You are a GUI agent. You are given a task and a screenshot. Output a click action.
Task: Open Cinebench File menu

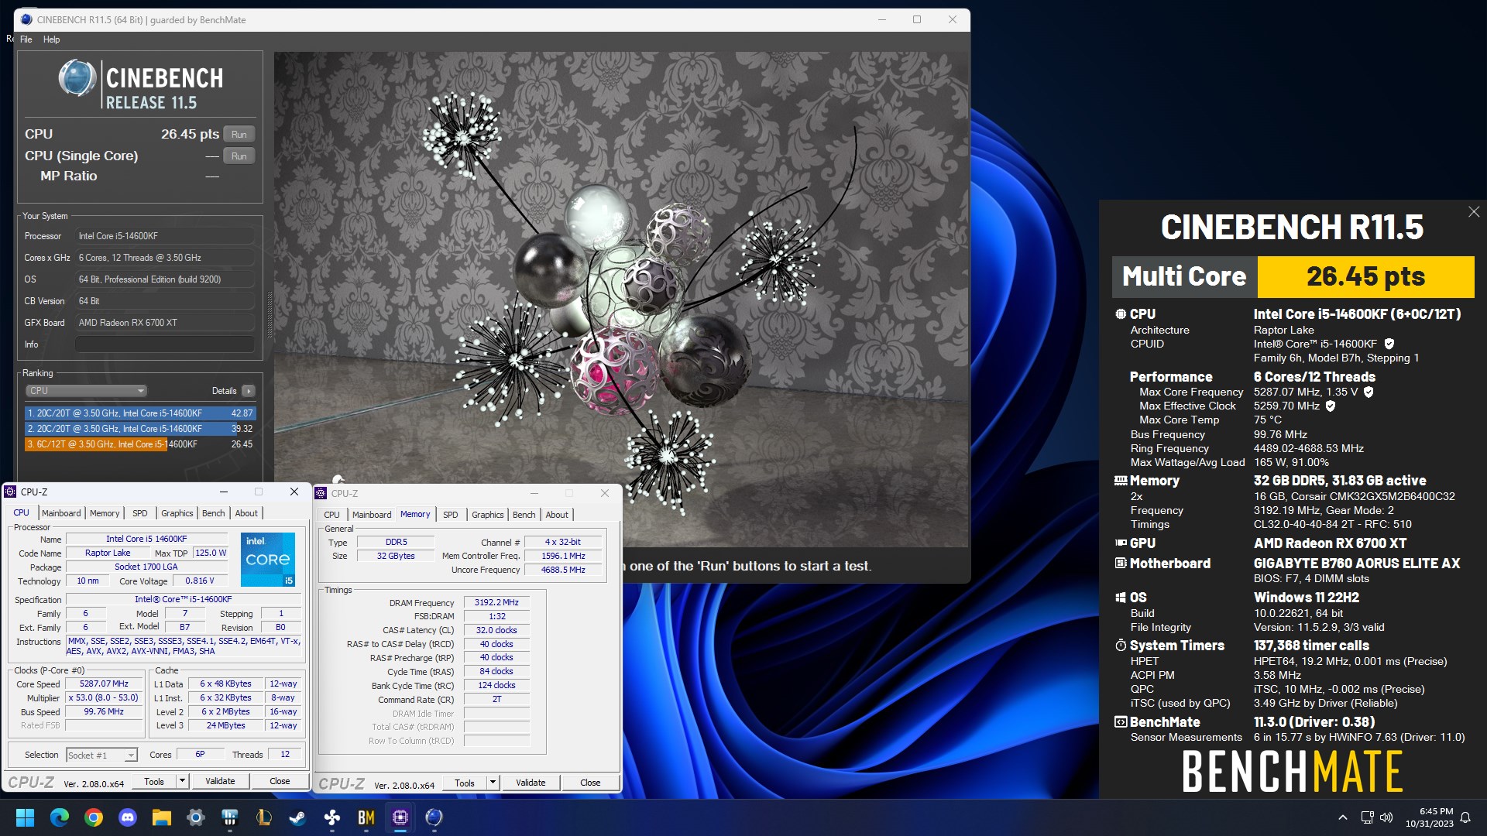(x=26, y=39)
